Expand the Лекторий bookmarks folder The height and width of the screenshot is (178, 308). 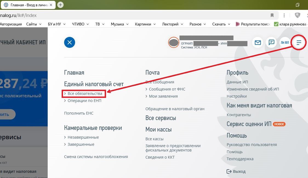(x=172, y=24)
